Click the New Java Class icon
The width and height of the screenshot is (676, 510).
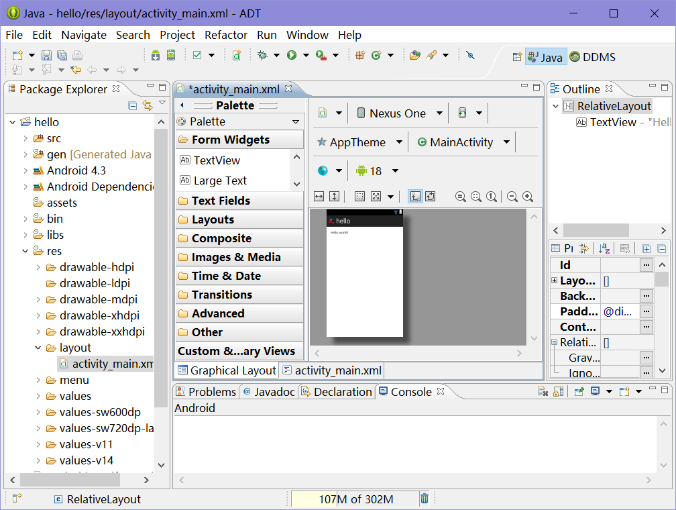click(376, 55)
